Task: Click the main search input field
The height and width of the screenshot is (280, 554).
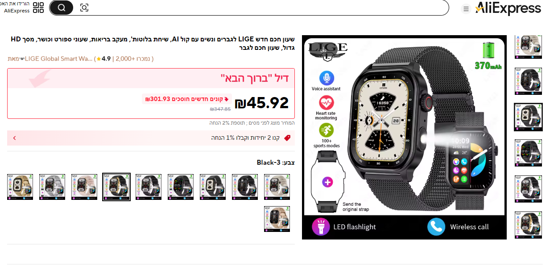Action: point(268,8)
